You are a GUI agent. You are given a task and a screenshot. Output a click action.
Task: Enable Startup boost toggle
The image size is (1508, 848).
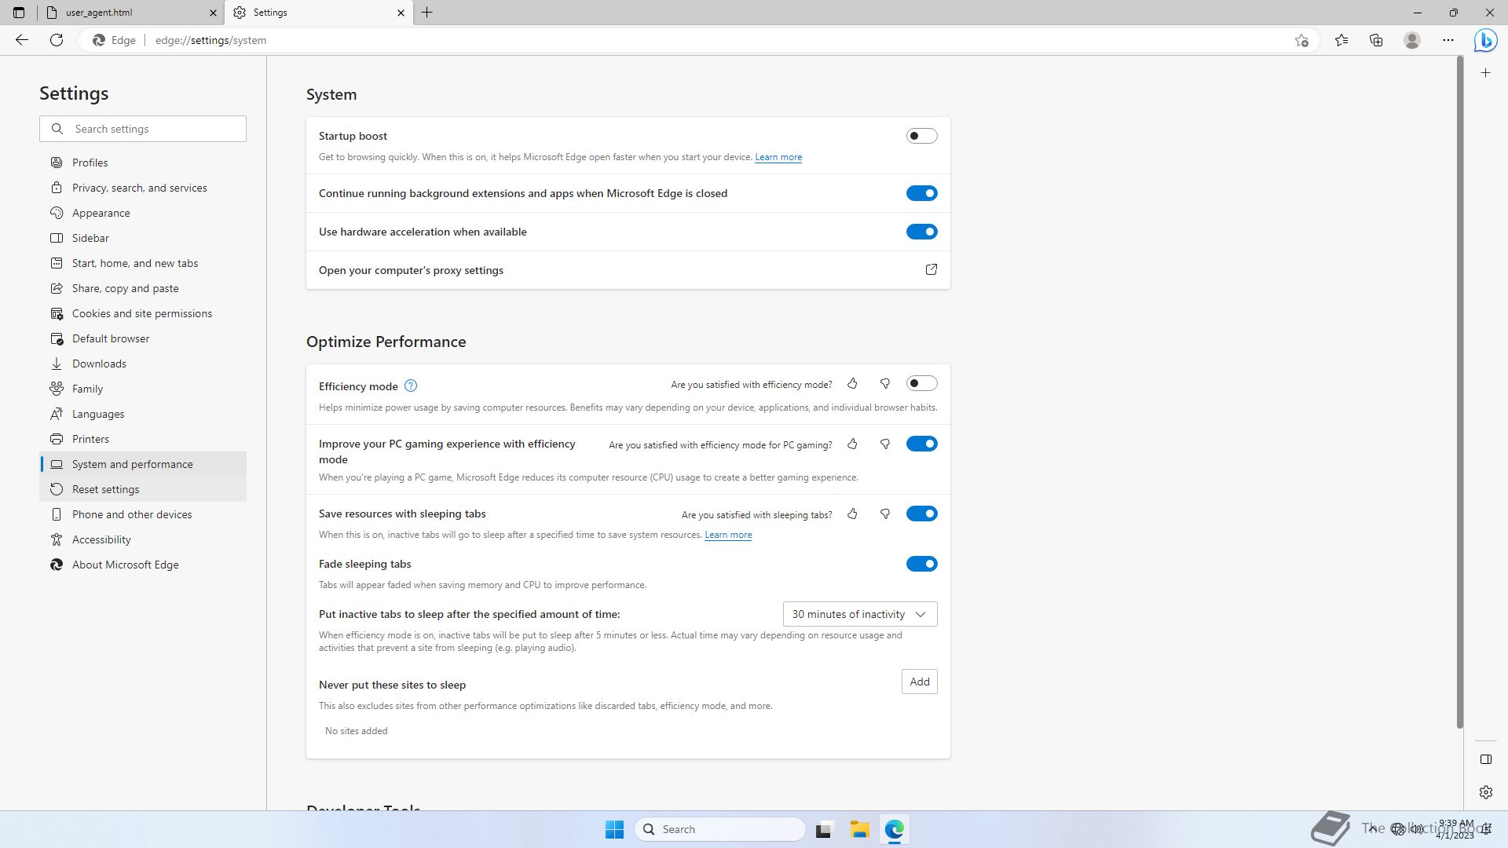(921, 136)
